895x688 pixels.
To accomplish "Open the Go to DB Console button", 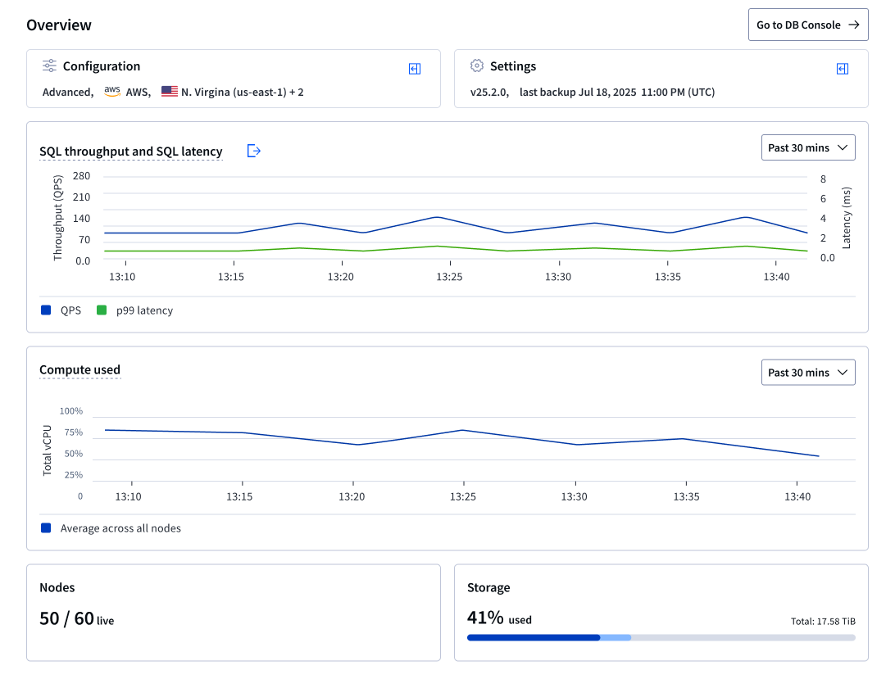I will tap(807, 25).
